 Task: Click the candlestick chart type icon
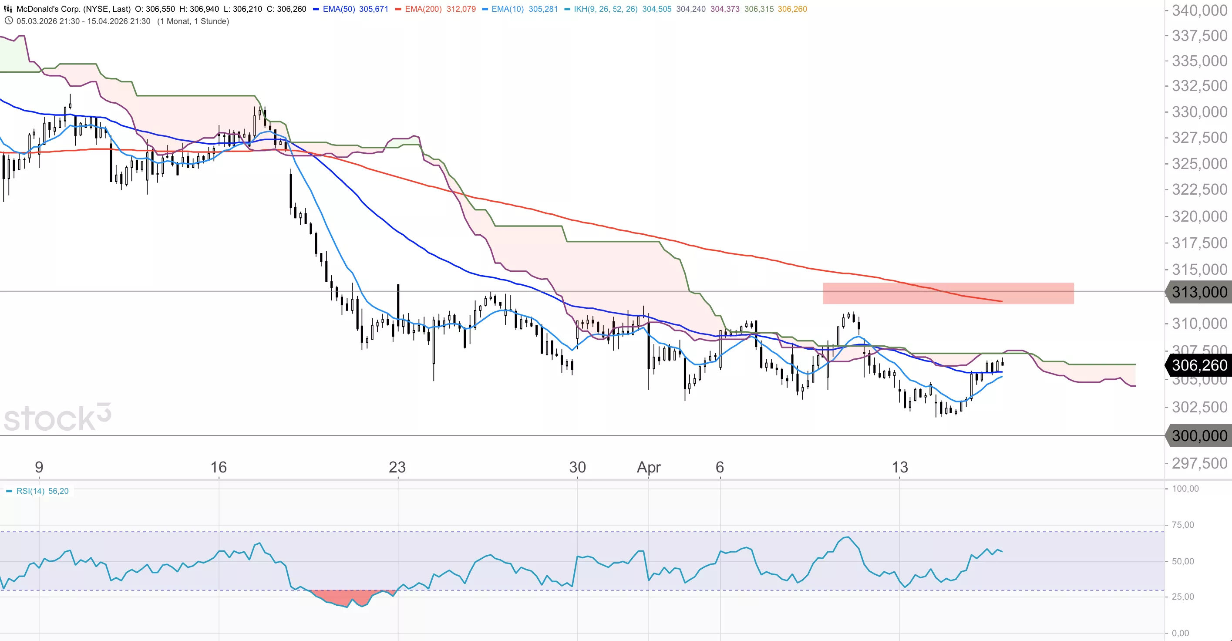click(8, 9)
